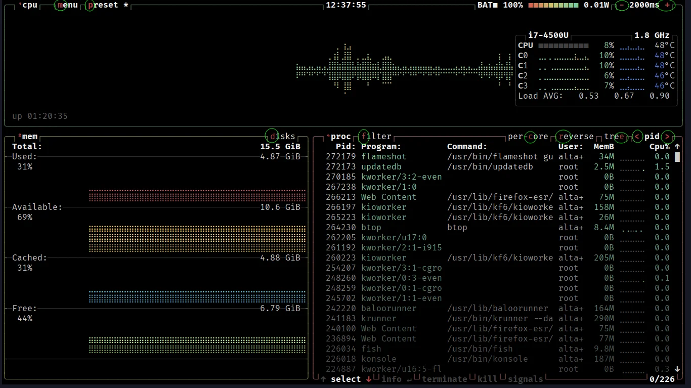Toggle reverse sorting order
Screen dimensions: 691x388
[x=576, y=137]
